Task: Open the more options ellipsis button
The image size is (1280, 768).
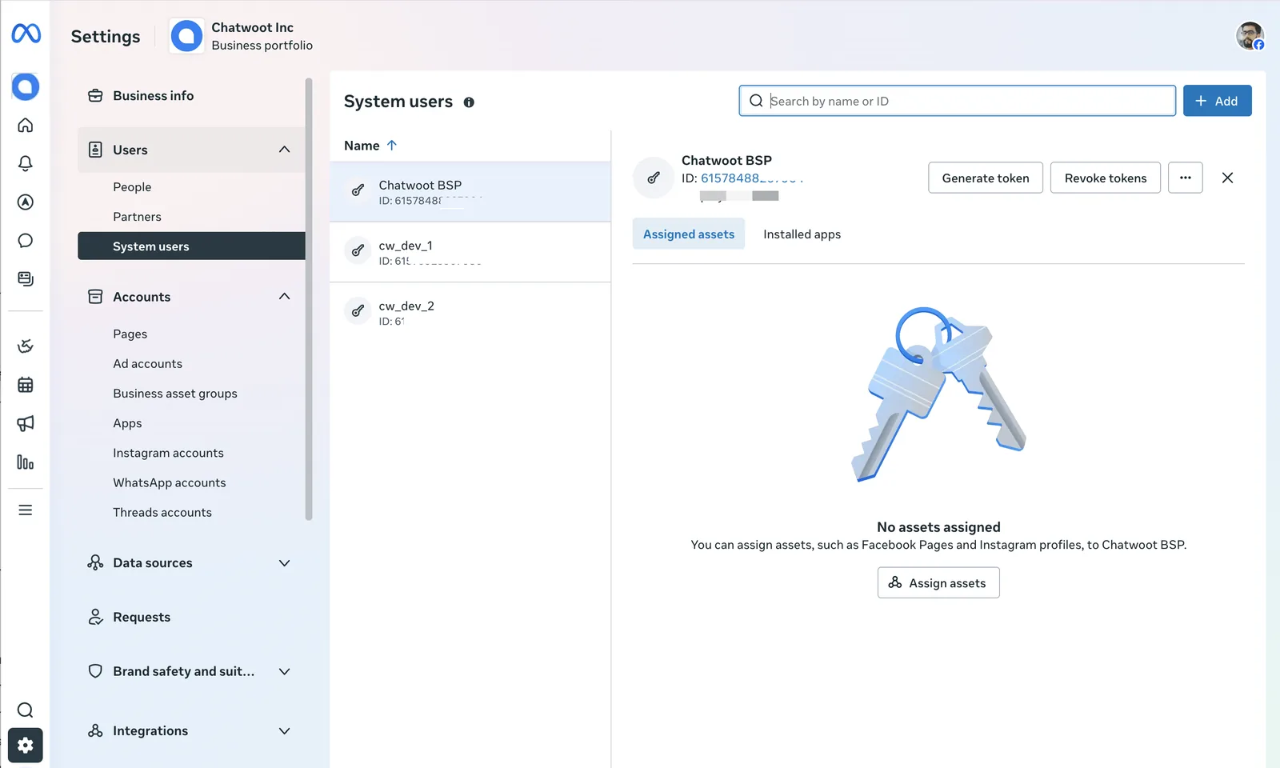Action: (x=1186, y=178)
